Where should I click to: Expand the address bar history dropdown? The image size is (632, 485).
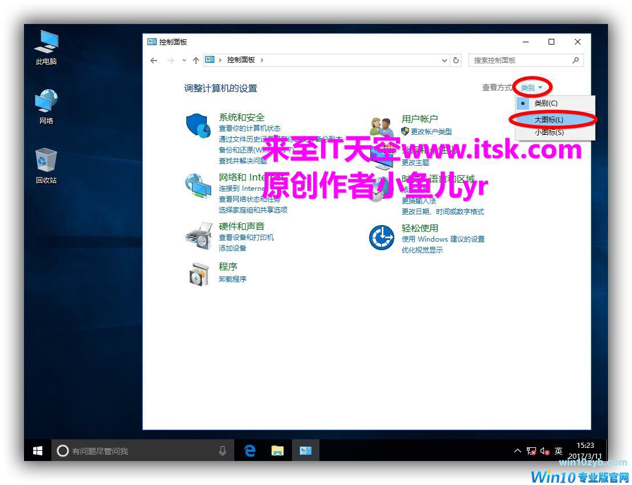coord(444,61)
